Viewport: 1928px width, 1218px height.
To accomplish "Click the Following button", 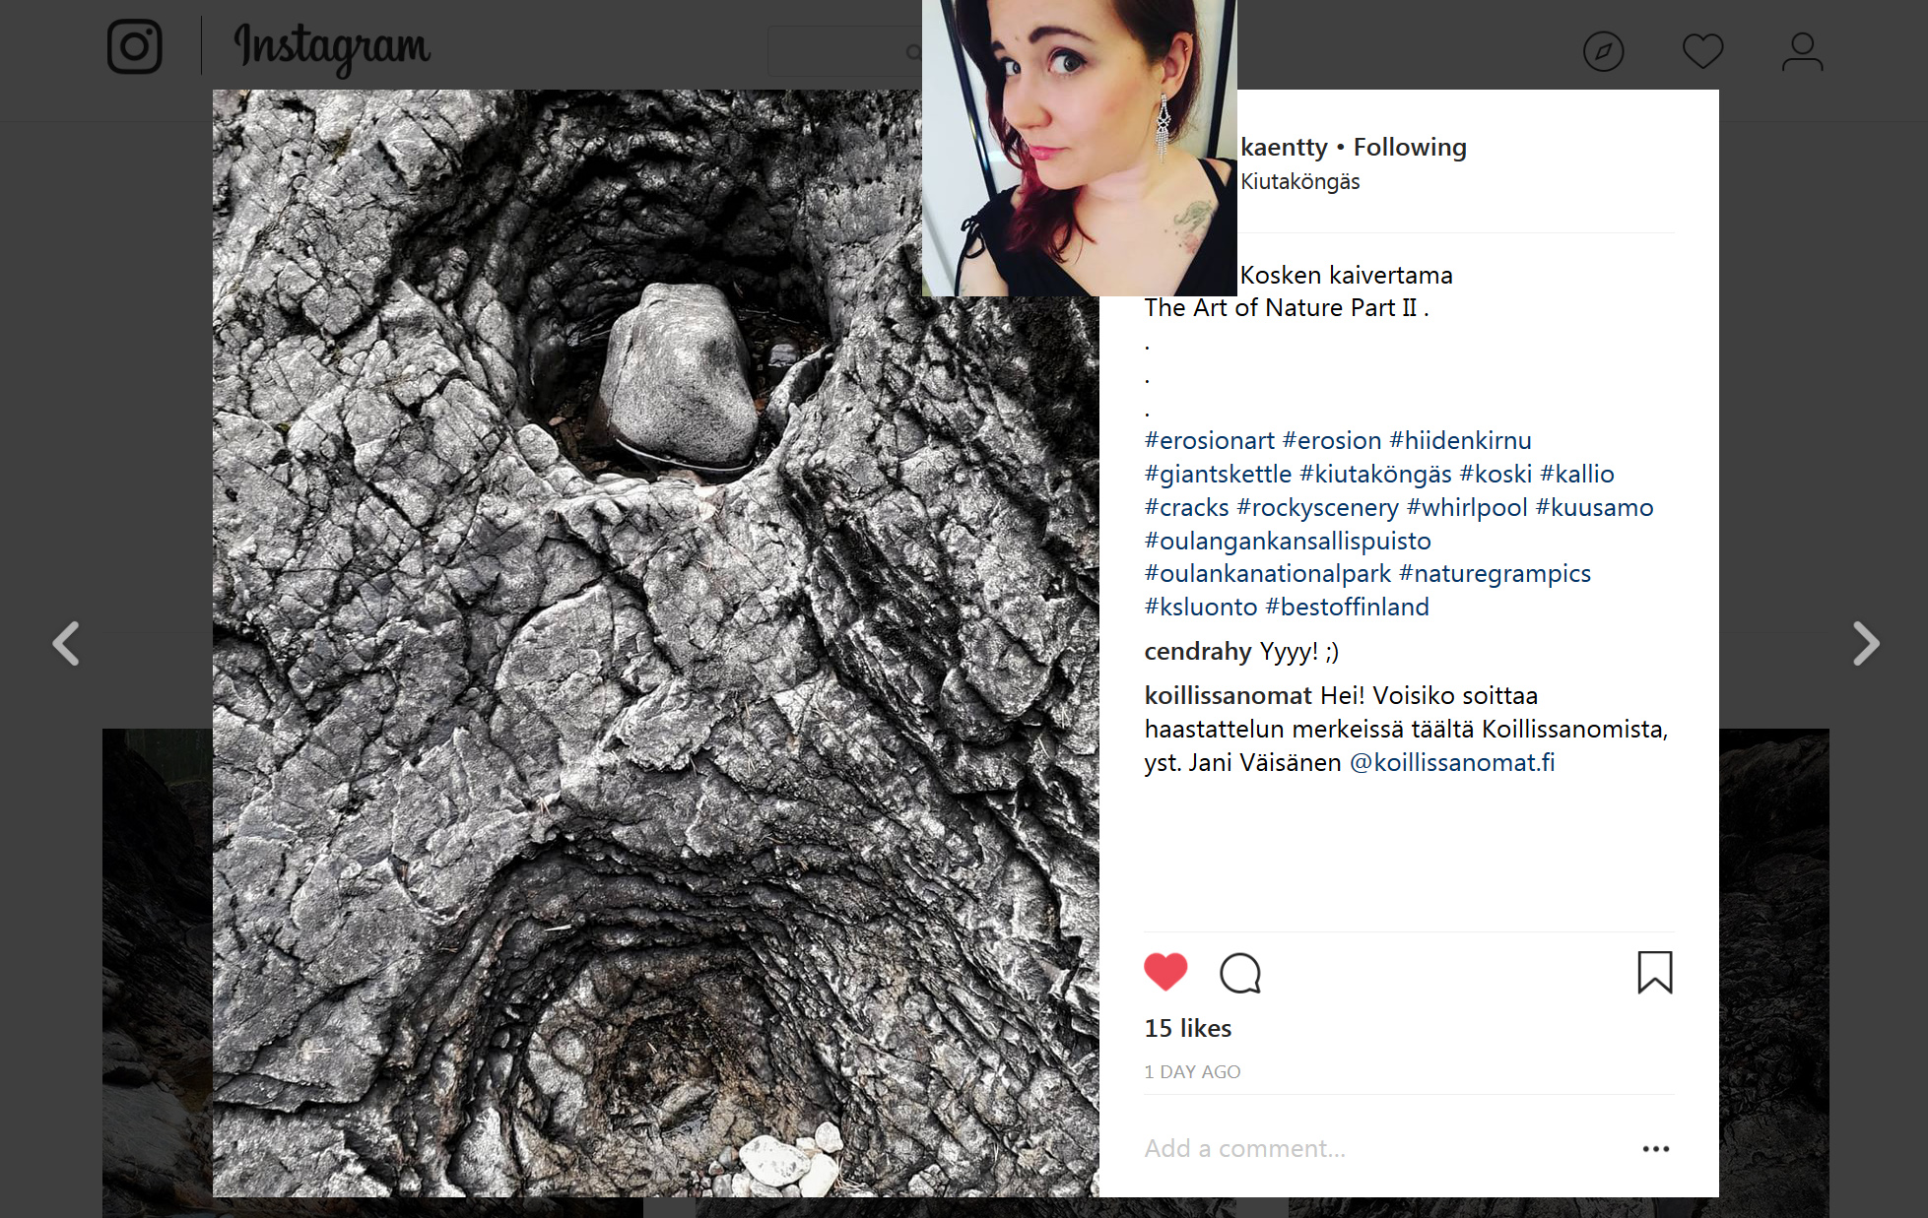I will (1410, 147).
